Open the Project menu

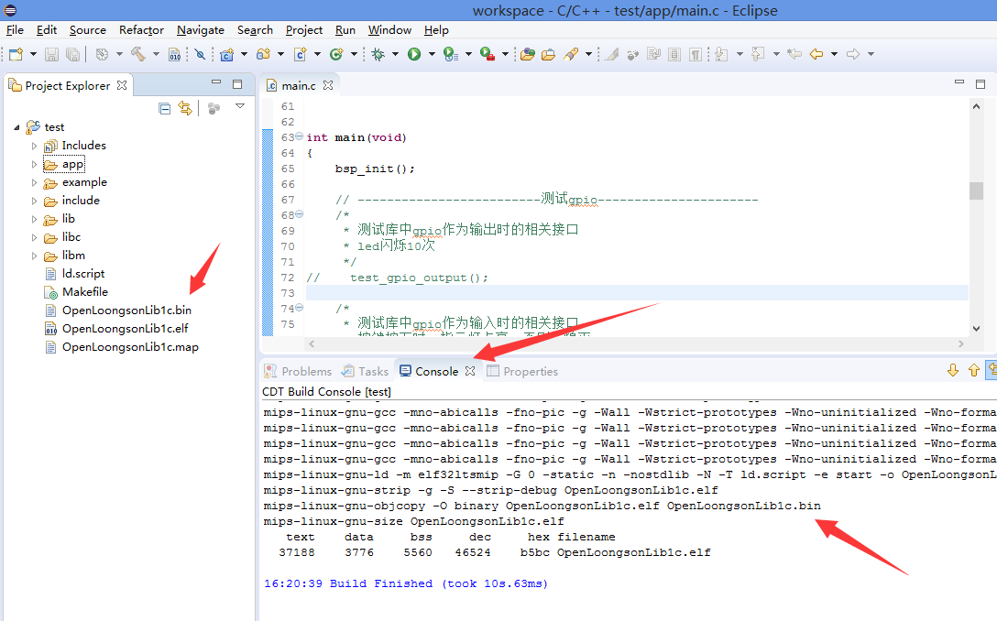304,30
